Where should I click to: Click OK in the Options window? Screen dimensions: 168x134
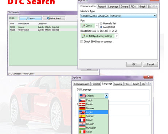coord(134,64)
